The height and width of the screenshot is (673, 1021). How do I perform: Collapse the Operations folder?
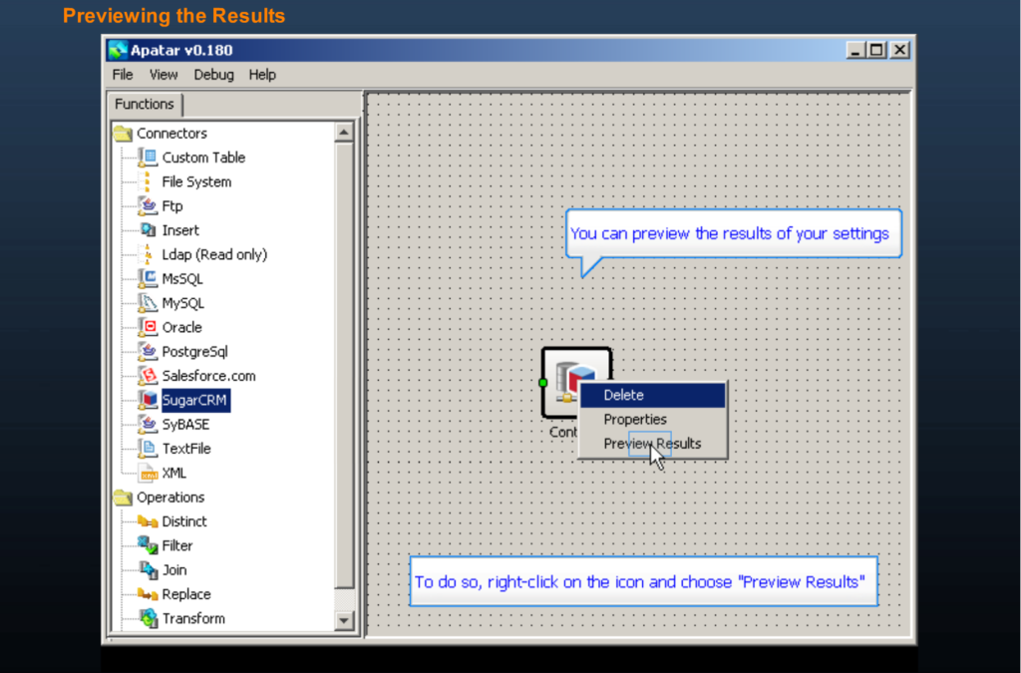(x=123, y=498)
